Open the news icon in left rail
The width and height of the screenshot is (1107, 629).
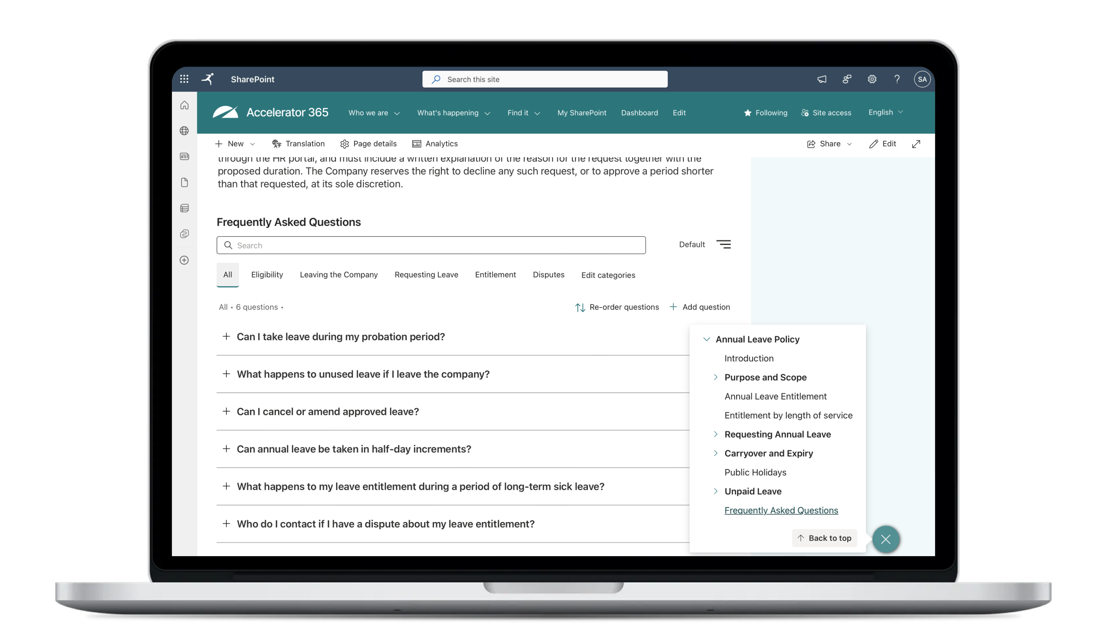pos(184,156)
